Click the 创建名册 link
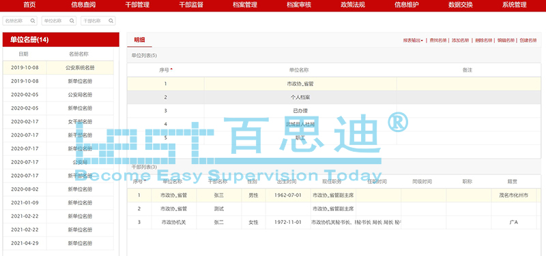Viewport: 546px width, 256px height. point(528,40)
